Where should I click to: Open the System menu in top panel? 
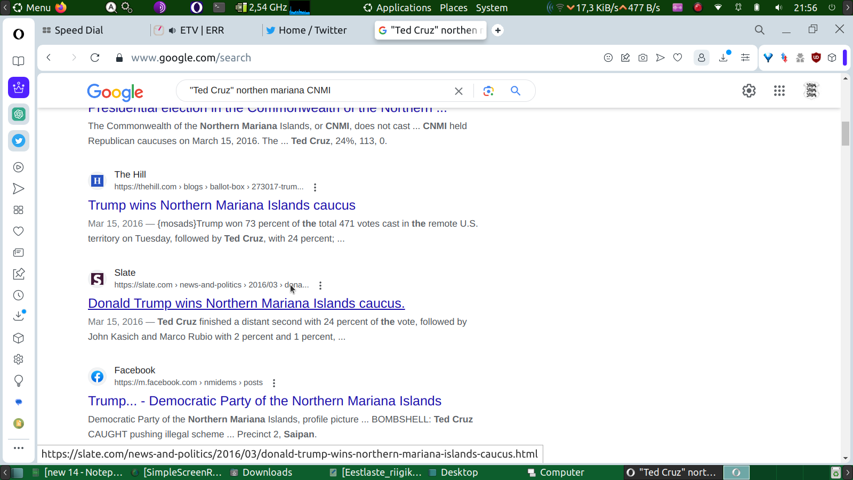[x=492, y=7]
